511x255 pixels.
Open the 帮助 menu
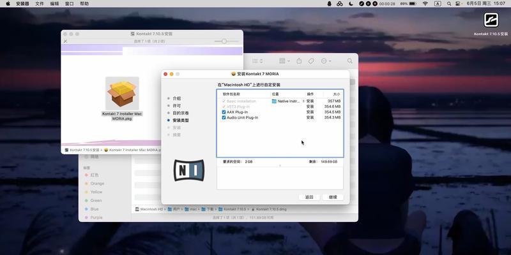click(x=84, y=4)
